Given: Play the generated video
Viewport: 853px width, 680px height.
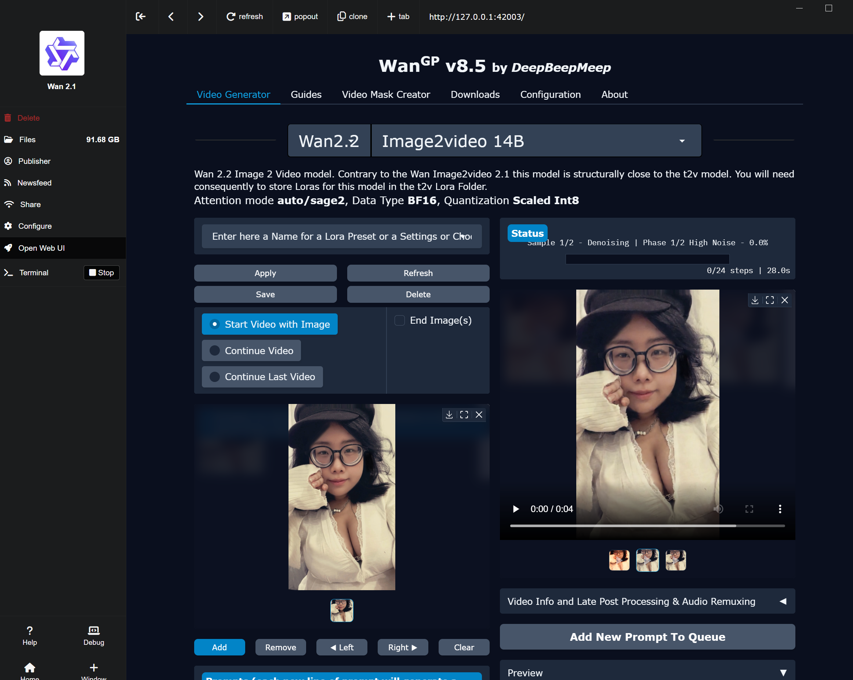Looking at the screenshot, I should click(516, 509).
